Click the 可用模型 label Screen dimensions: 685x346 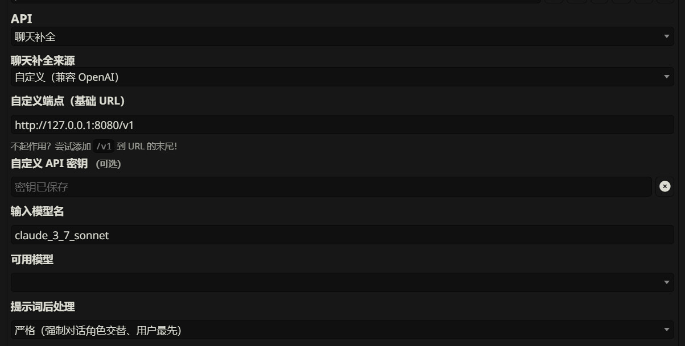pyautogui.click(x=32, y=260)
